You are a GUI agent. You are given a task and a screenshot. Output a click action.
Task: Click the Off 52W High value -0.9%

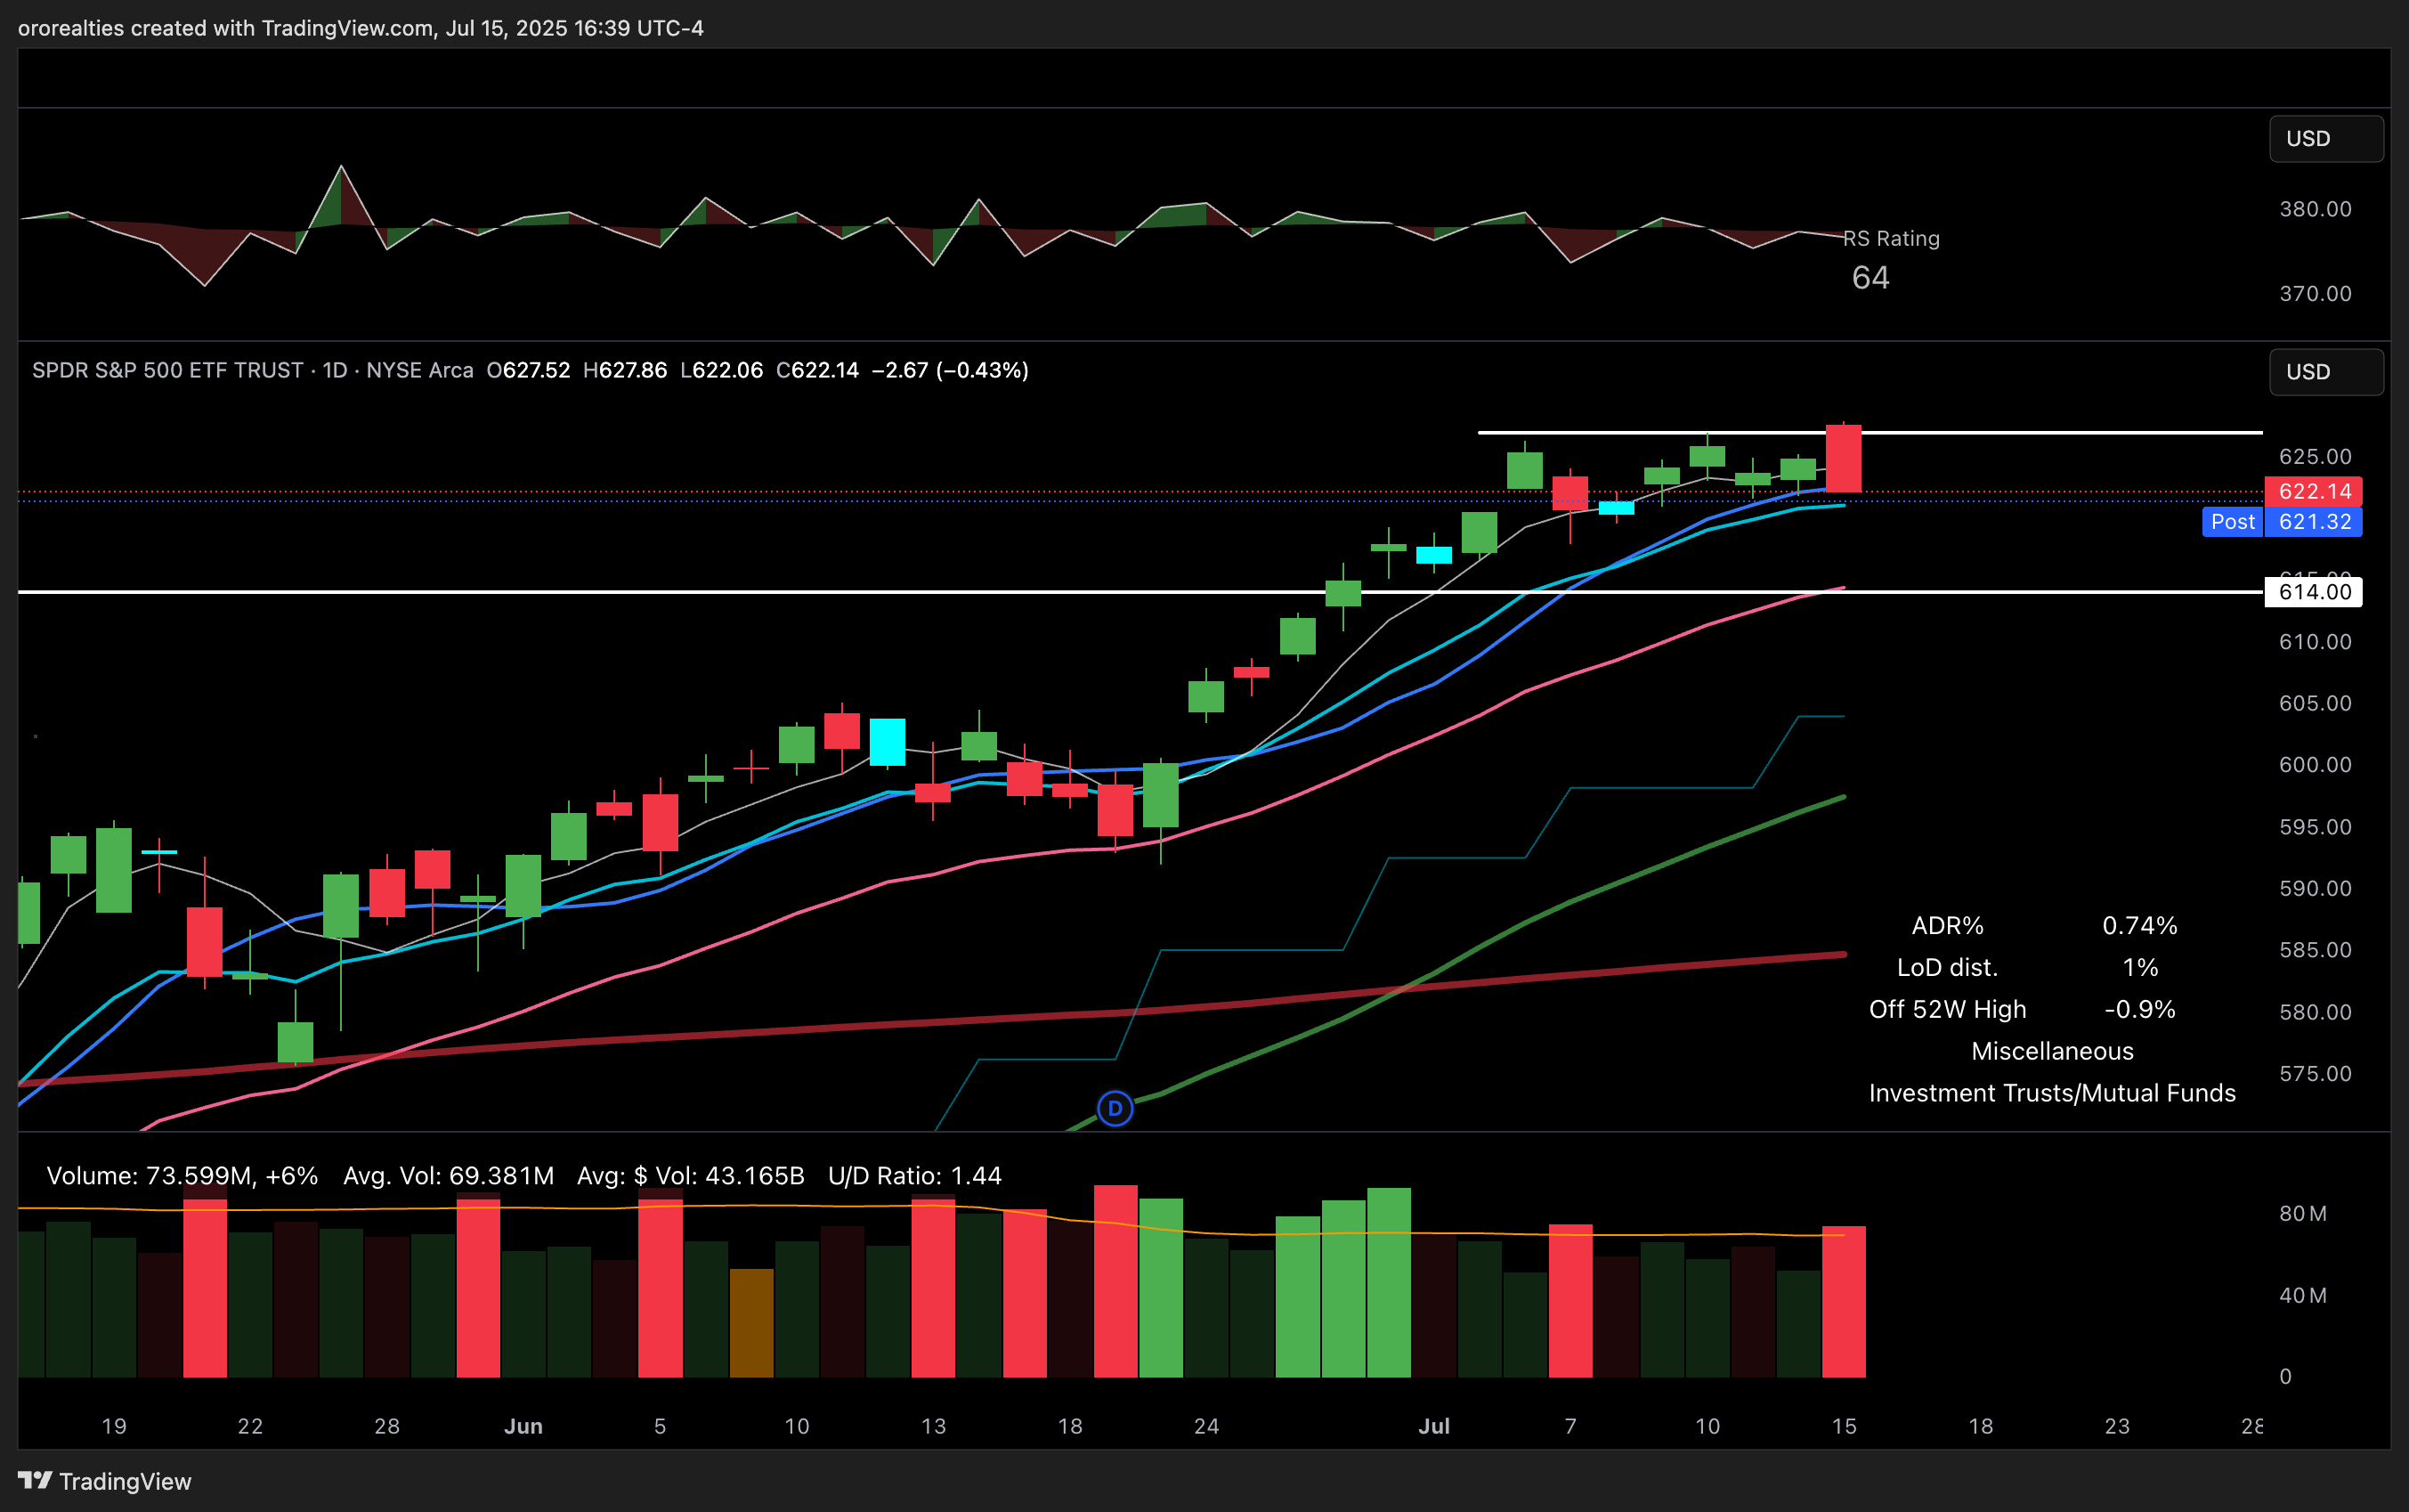pyautogui.click(x=2139, y=1009)
